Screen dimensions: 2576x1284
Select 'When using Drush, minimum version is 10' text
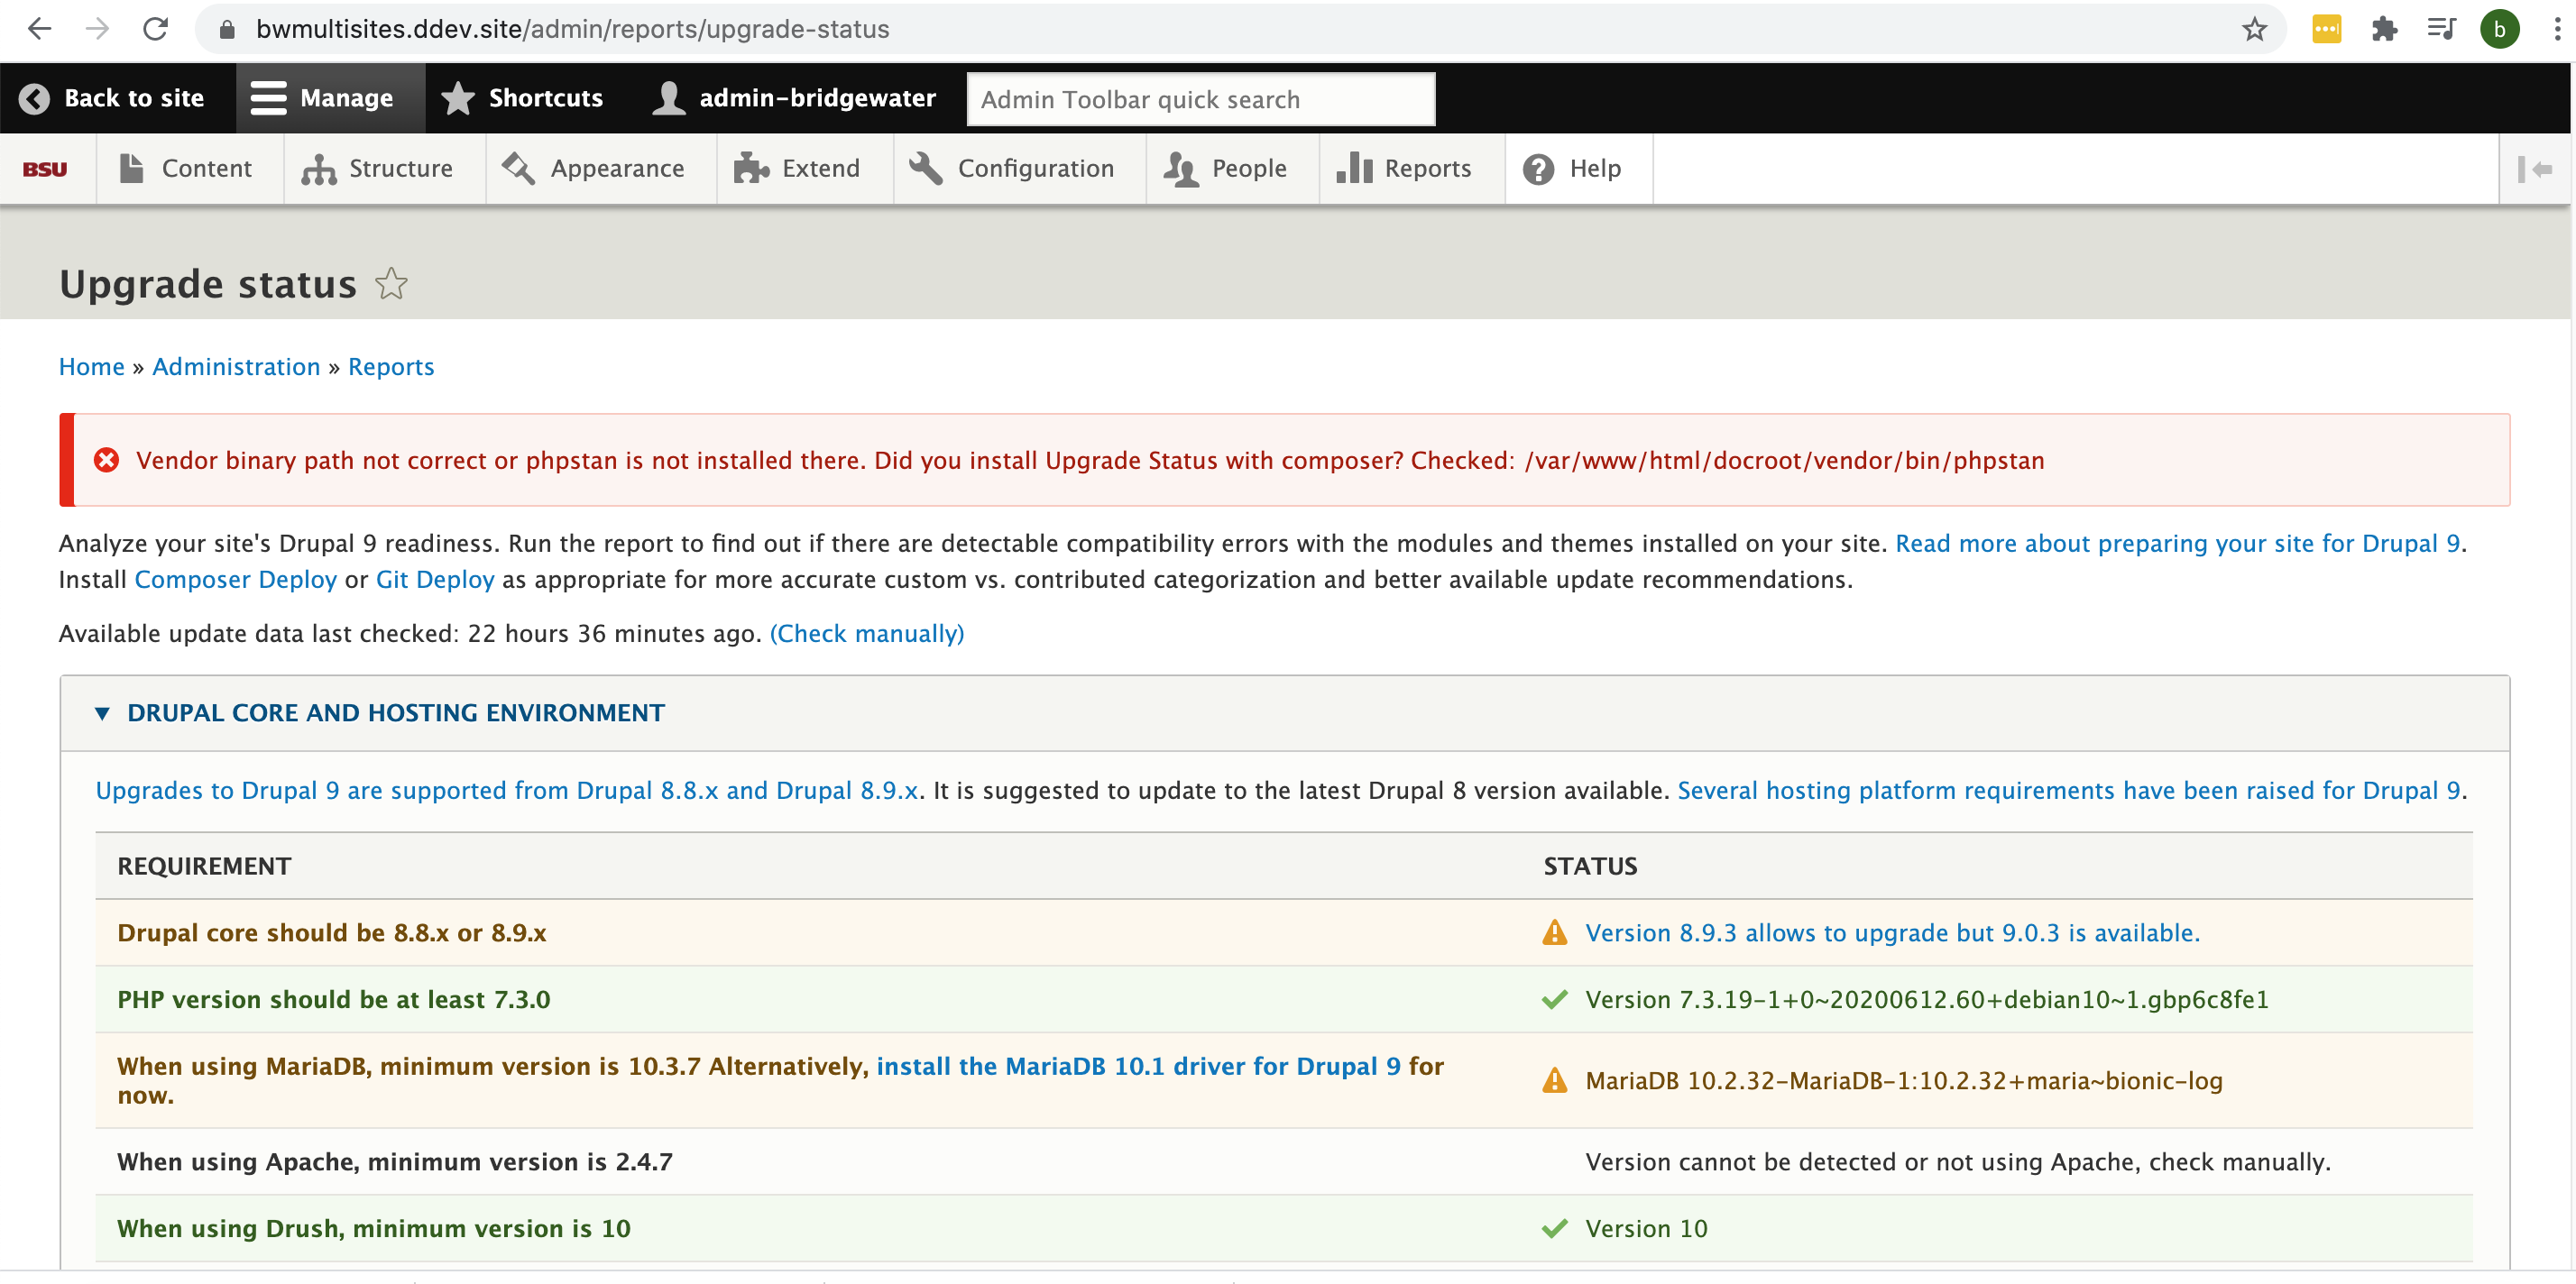373,1229
